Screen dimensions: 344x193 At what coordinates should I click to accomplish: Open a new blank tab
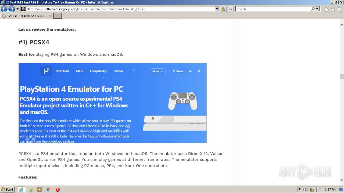58,16
